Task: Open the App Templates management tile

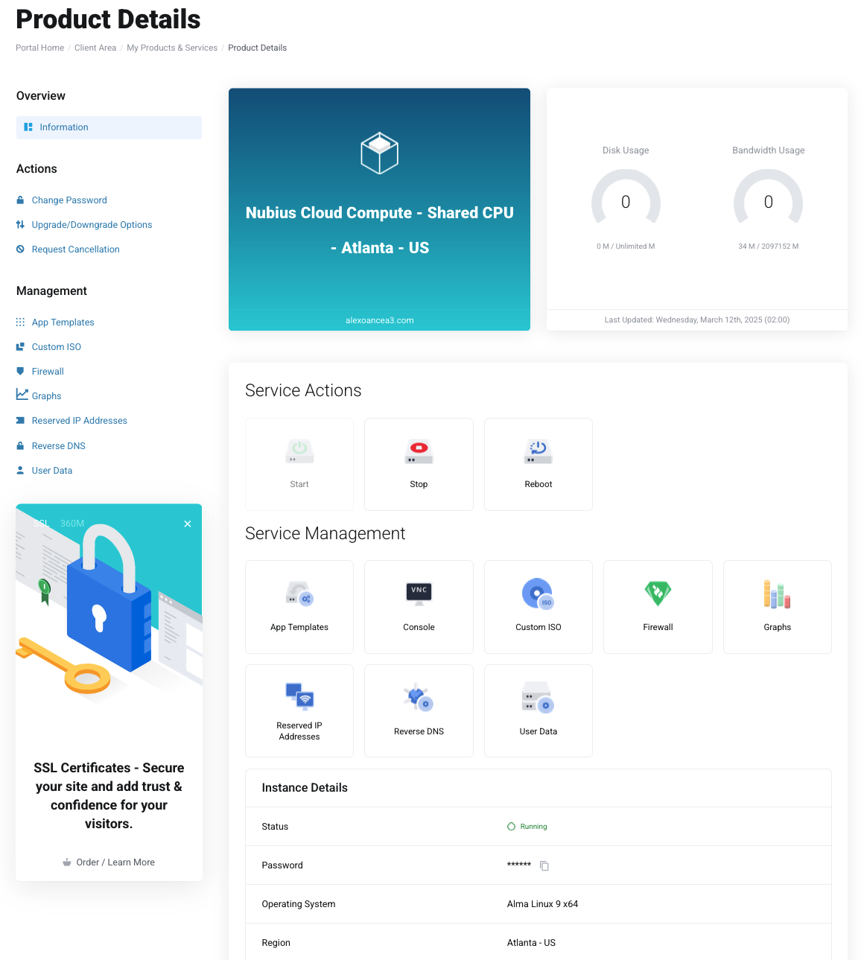Action: [299, 607]
